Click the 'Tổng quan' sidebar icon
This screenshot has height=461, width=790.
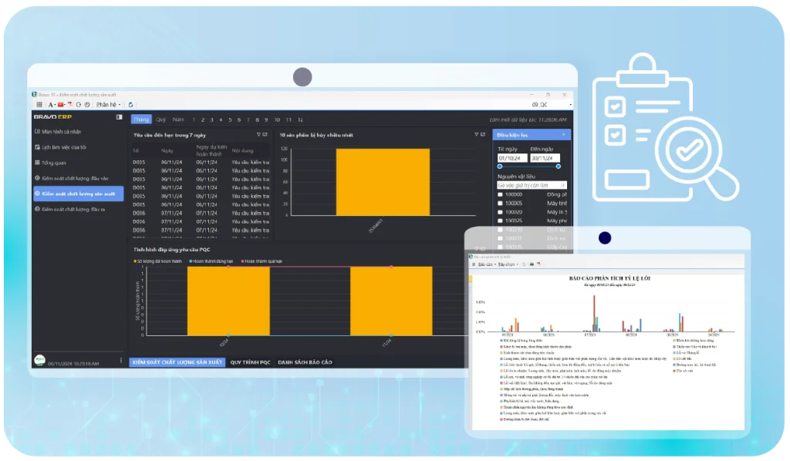37,163
